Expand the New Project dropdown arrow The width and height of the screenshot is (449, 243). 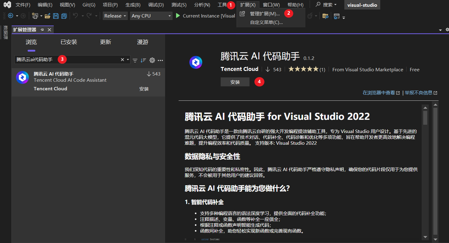(x=41, y=16)
